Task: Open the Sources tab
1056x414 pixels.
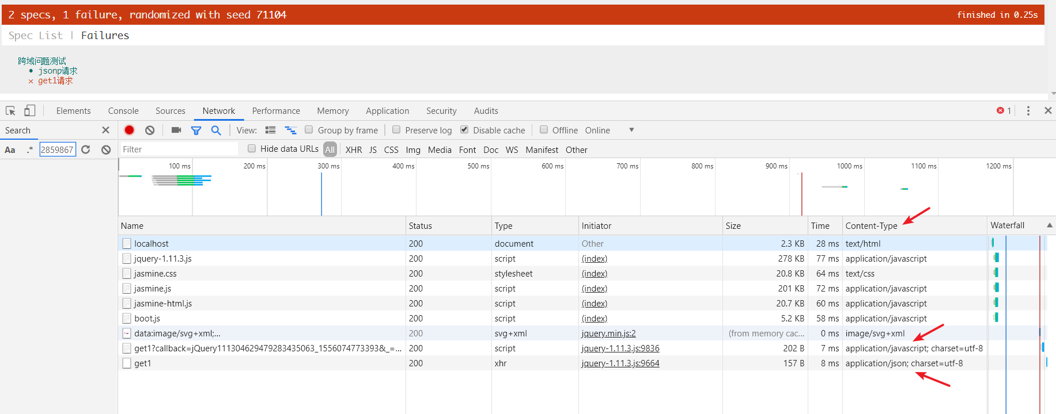Action: (x=170, y=111)
